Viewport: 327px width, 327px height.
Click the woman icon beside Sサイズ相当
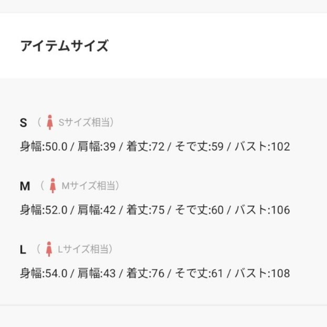50,122
